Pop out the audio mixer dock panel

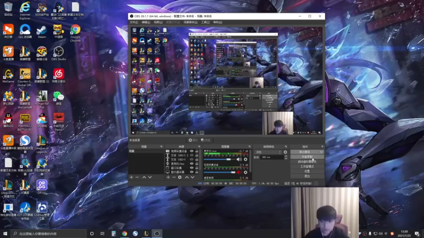250,147
